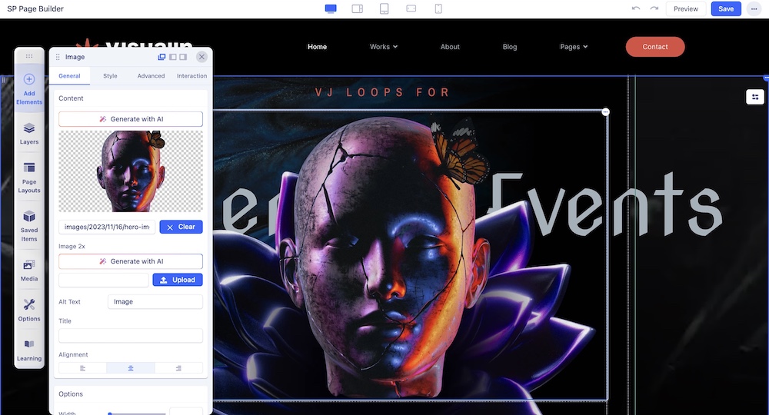The width and height of the screenshot is (769, 415).
Task: Open the Layers sidebar panel
Action: (x=29, y=133)
